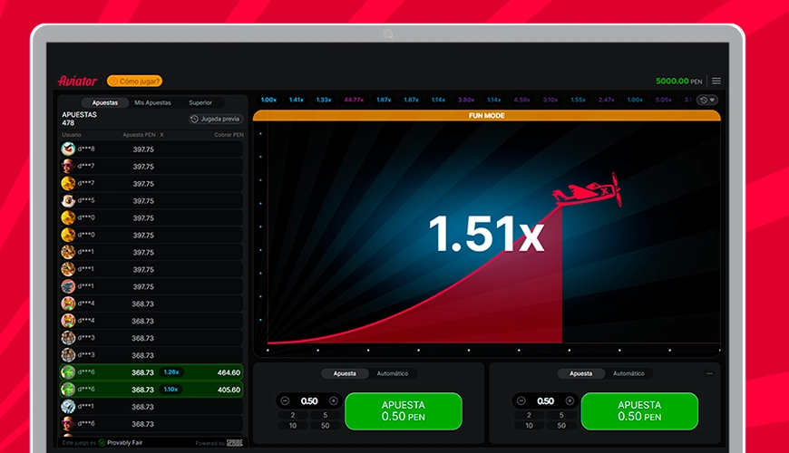
Task: Switch to the Superior tab
Action: coord(200,102)
